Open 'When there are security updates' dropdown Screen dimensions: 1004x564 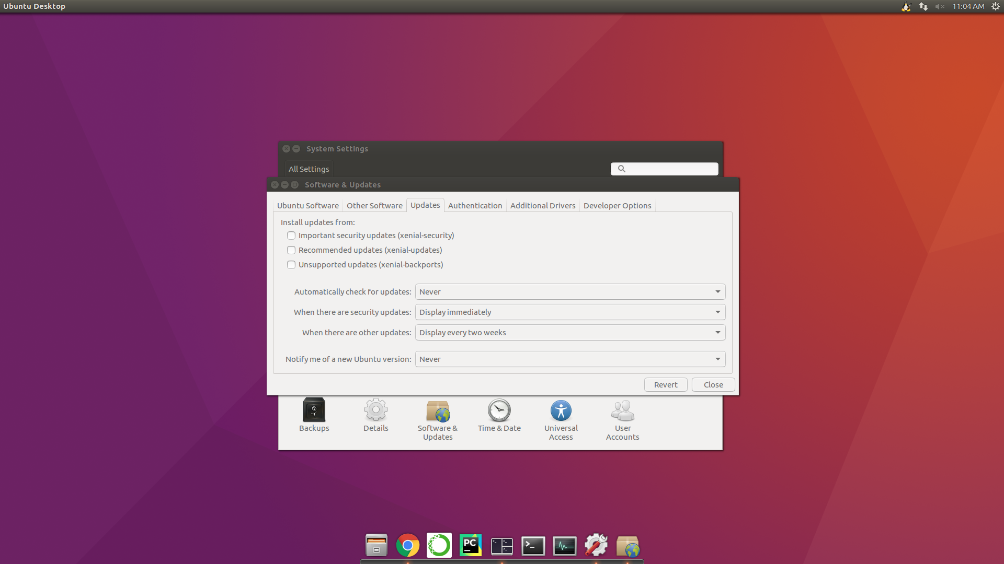(570, 312)
